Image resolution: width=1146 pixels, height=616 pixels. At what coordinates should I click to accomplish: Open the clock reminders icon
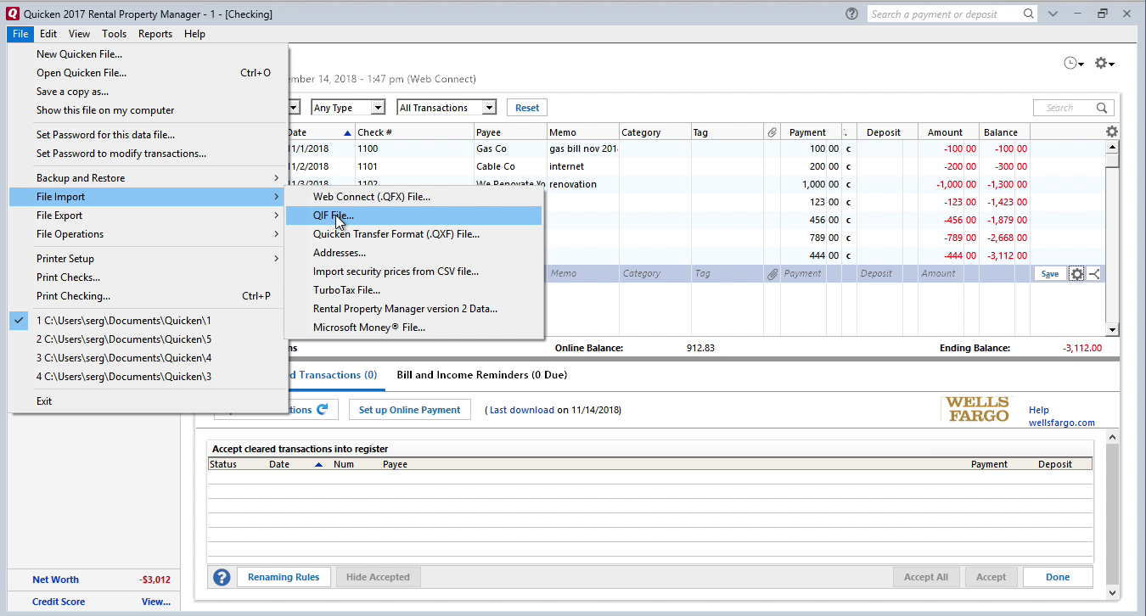pos(1074,64)
